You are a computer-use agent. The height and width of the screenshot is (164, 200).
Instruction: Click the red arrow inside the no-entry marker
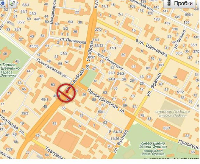68,90
